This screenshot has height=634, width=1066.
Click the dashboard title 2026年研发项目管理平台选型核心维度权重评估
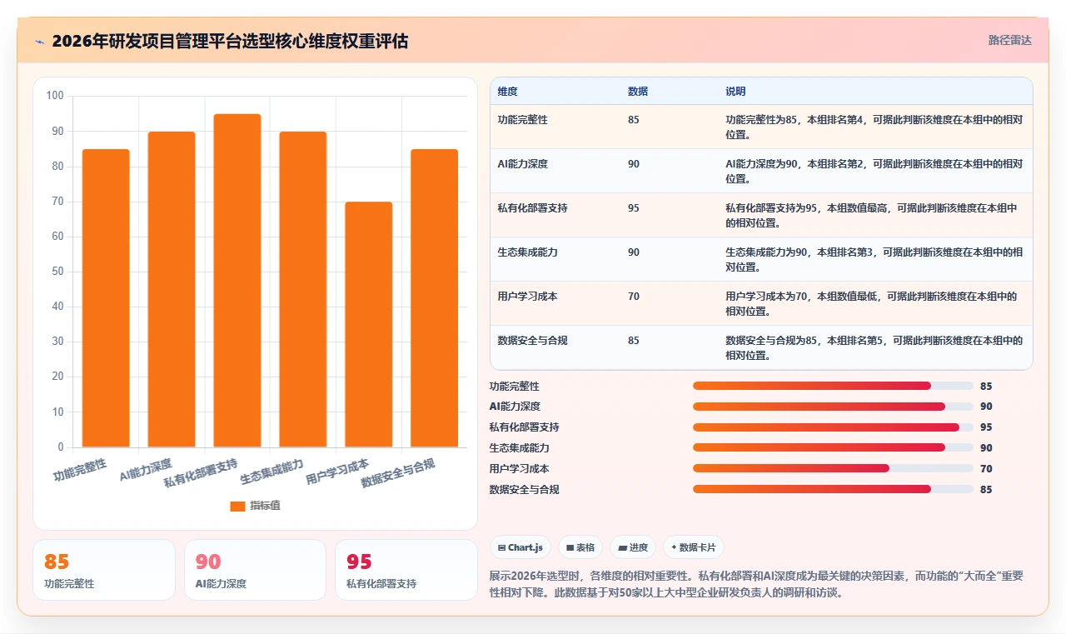tap(230, 41)
